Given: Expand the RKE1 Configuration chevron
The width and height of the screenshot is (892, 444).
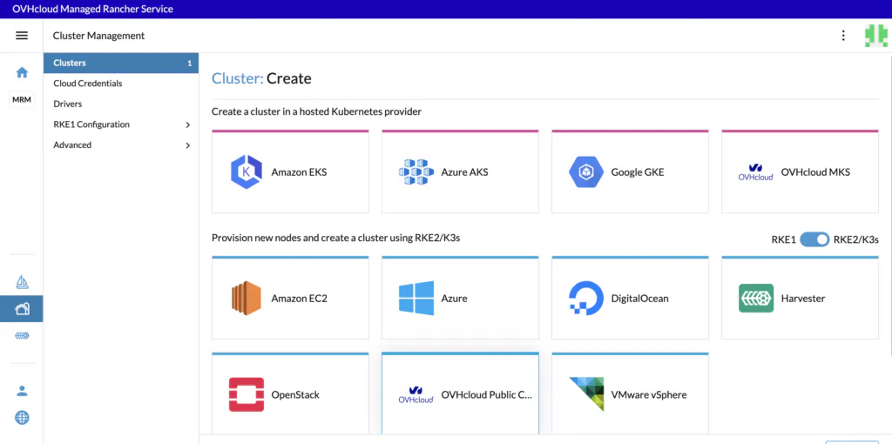Looking at the screenshot, I should pos(188,124).
